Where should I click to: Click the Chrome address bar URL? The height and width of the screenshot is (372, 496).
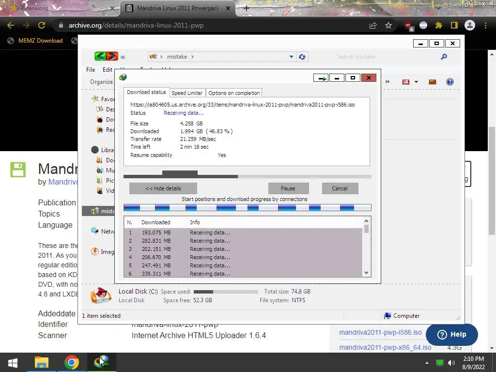pos(136,25)
